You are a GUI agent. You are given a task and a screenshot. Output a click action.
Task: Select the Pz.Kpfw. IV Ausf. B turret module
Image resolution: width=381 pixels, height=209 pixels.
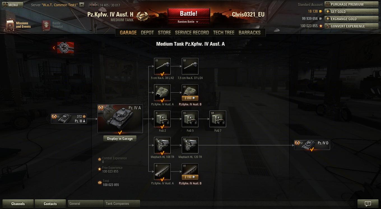click(x=190, y=92)
